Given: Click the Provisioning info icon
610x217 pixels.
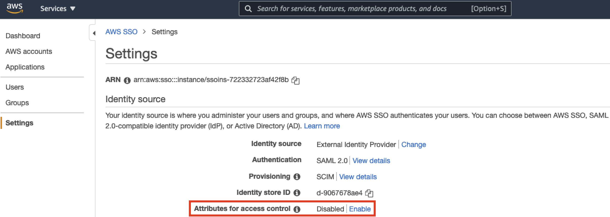Looking at the screenshot, I should pyautogui.click(x=297, y=177).
